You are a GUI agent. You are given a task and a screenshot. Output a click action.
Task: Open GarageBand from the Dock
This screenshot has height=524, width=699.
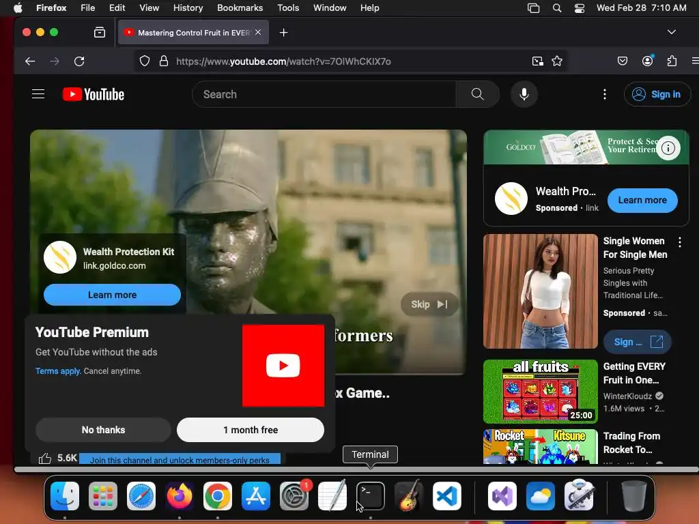409,496
